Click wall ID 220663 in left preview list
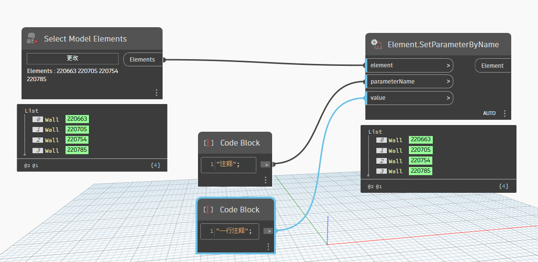This screenshot has width=538, height=262. pyautogui.click(x=77, y=119)
